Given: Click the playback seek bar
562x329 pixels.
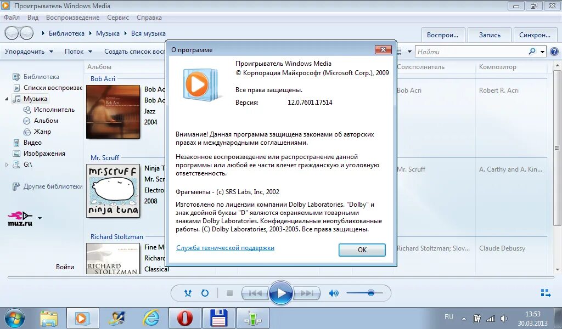Looking at the screenshot, I should pyautogui.click(x=281, y=277).
